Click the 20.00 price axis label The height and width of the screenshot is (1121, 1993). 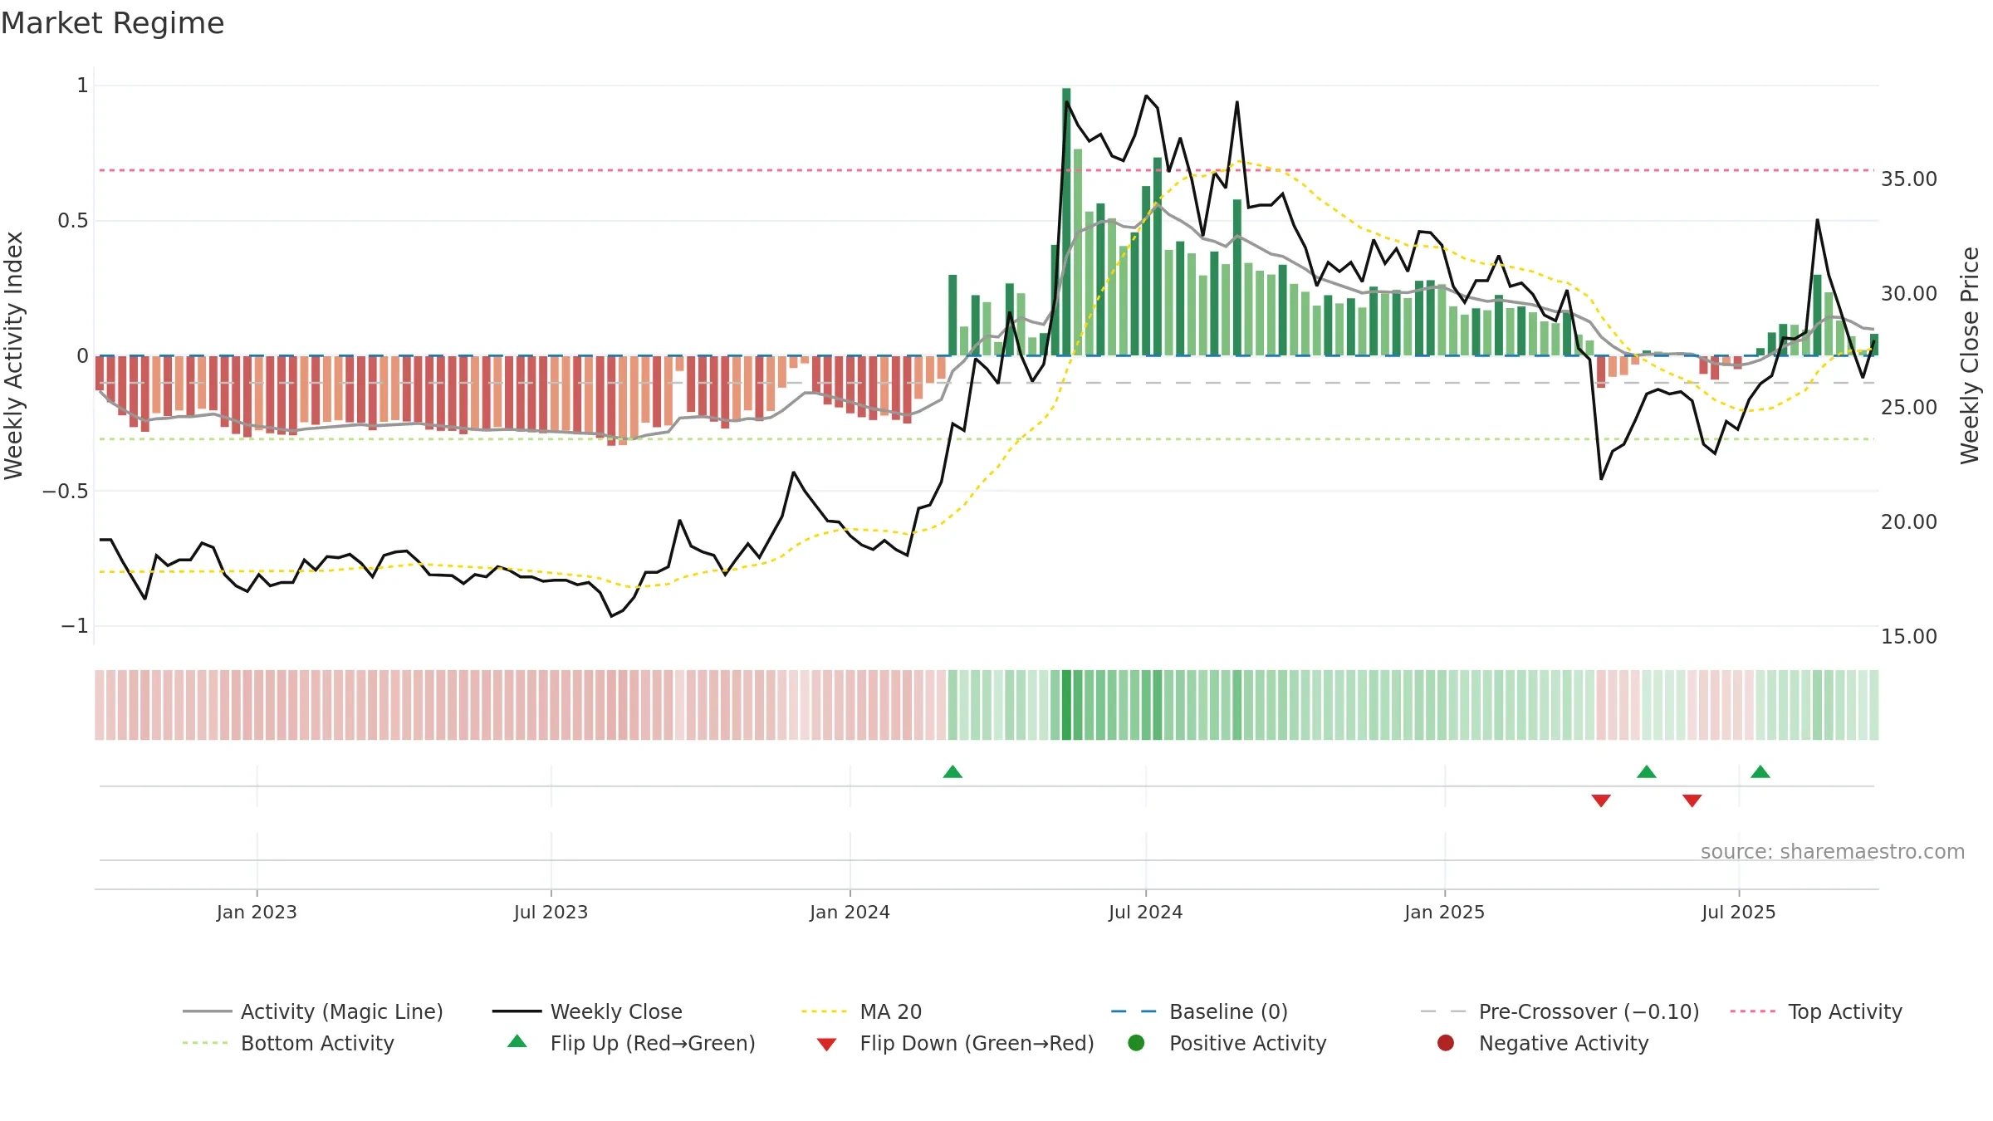tap(1908, 522)
